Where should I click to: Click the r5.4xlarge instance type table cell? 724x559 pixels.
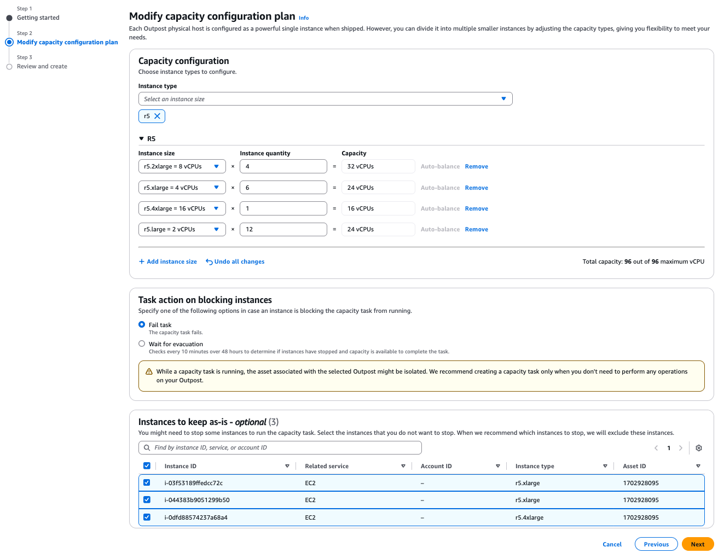529,517
